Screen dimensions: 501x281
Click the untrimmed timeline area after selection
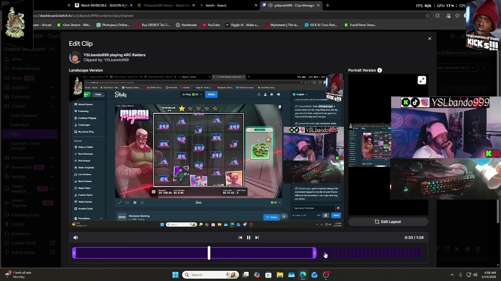pos(369,253)
